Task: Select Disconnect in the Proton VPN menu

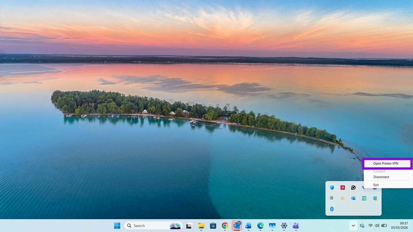Action: coord(381,177)
